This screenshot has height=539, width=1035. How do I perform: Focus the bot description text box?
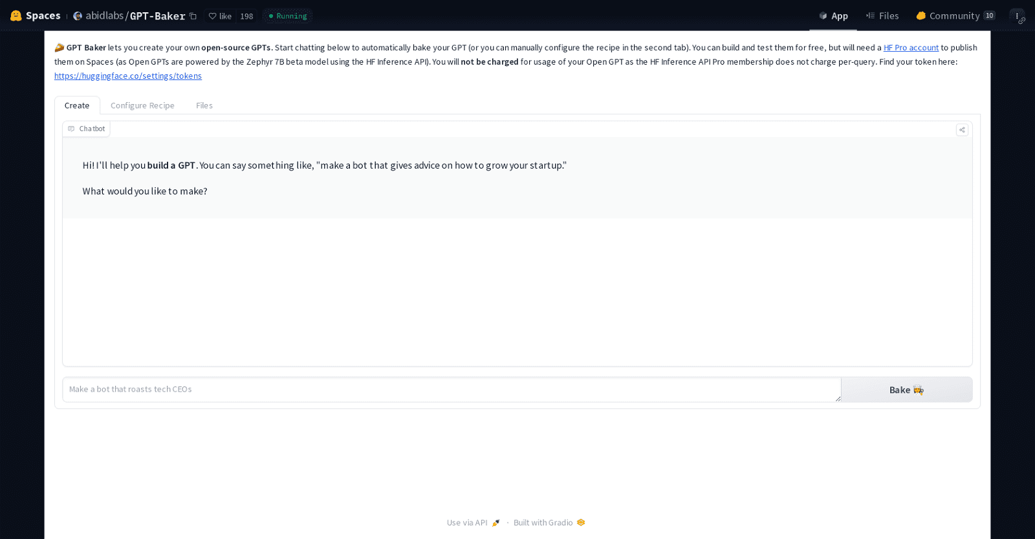tap(451, 390)
